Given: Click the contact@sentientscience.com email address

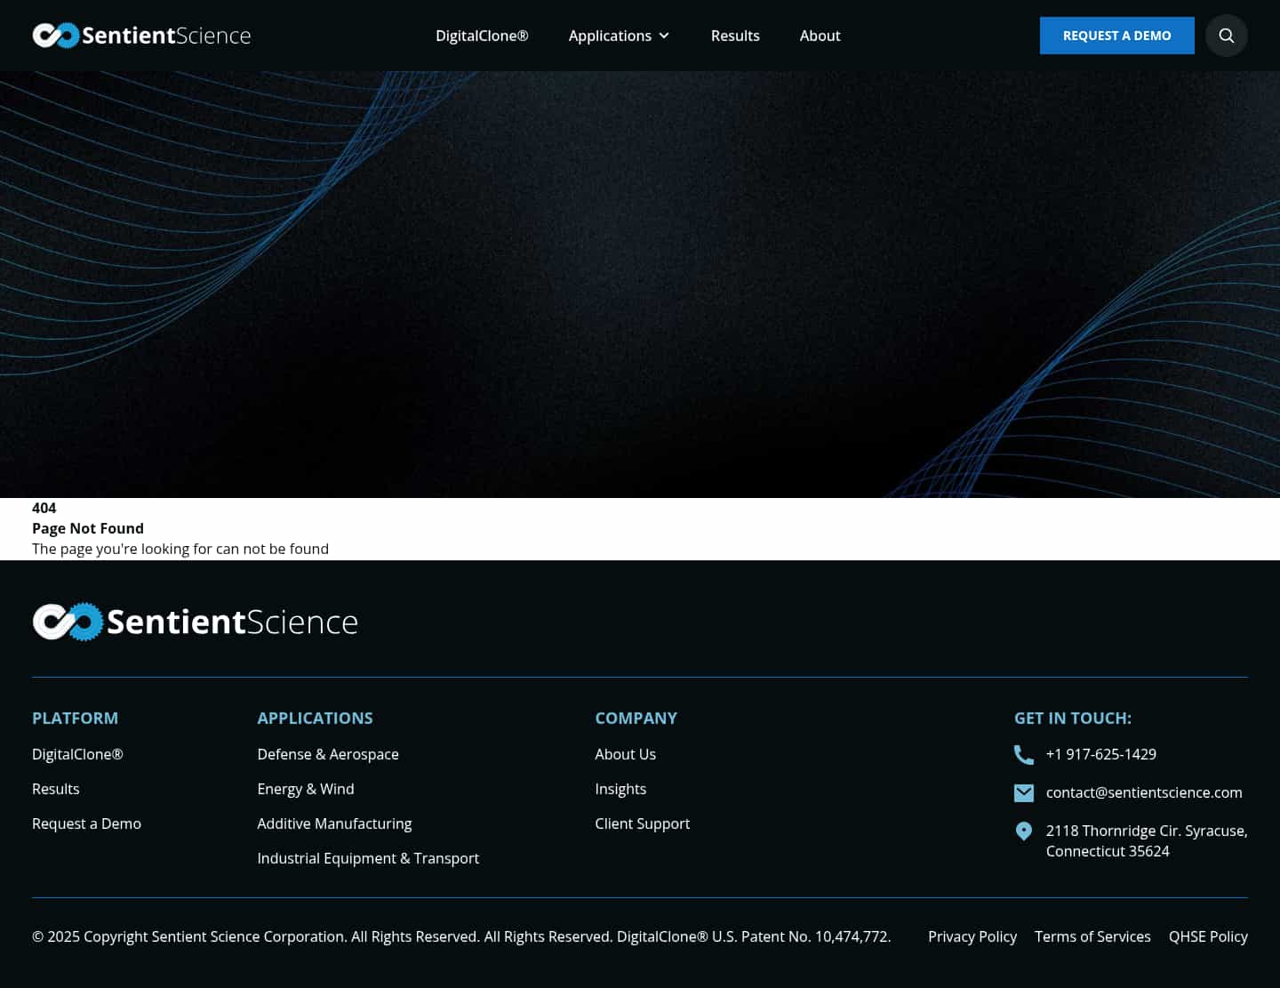Looking at the screenshot, I should [1144, 792].
